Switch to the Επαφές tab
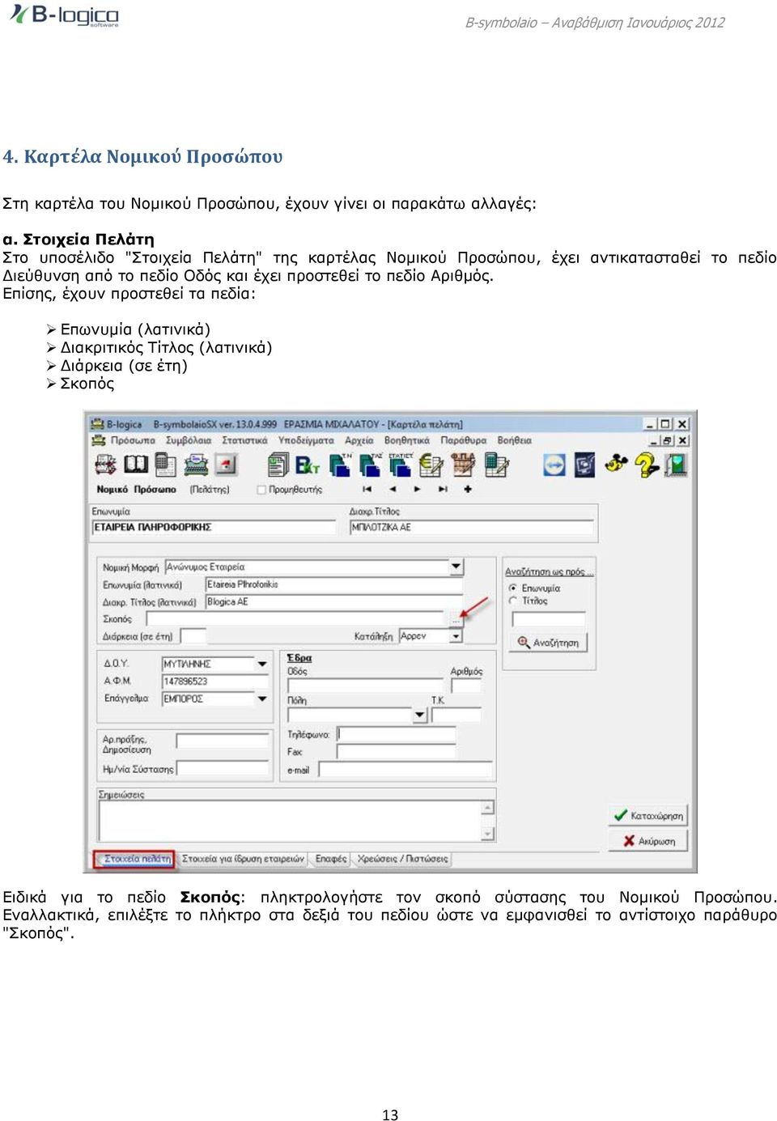Viewport: 777px width, 1121px height. point(331,859)
